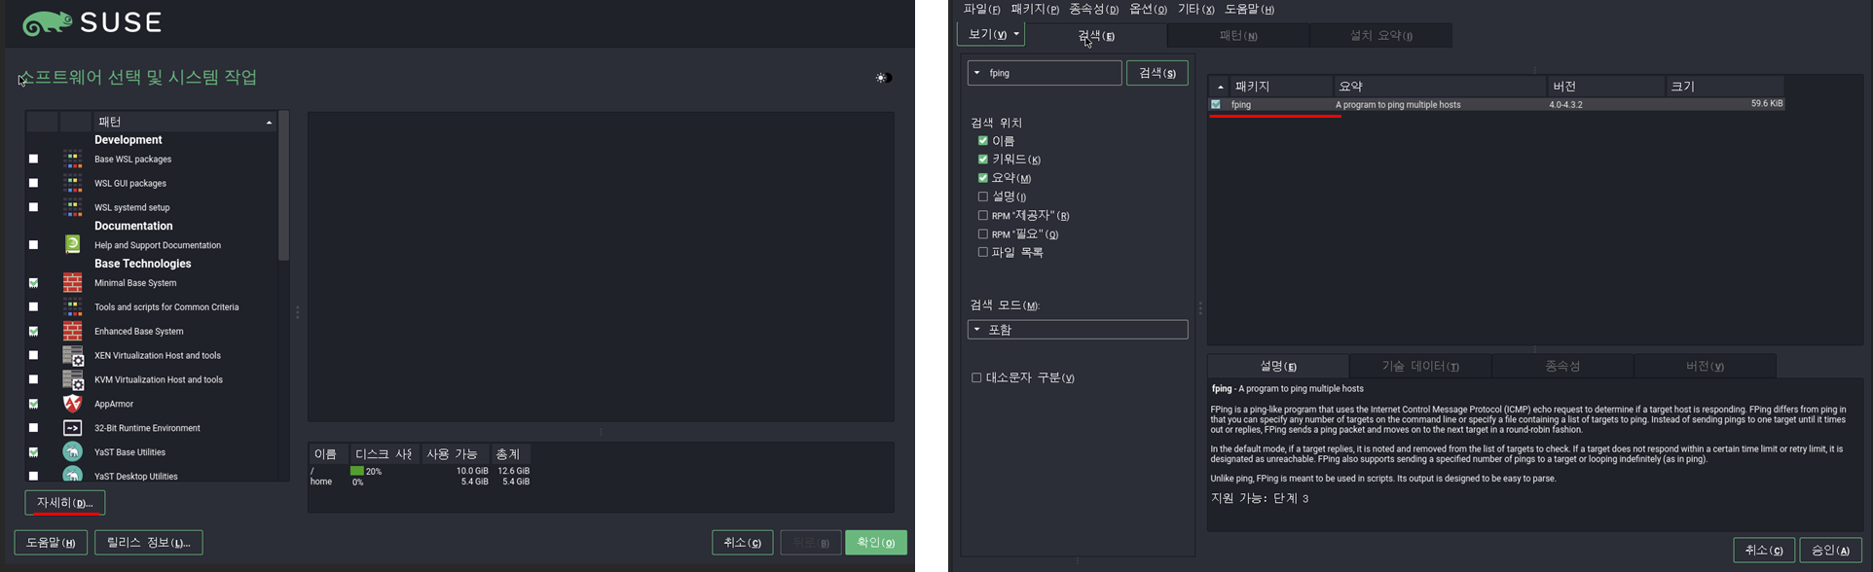Uncheck the Minimal Base System checkbox
Image resolution: width=1873 pixels, height=572 pixels.
(33, 283)
